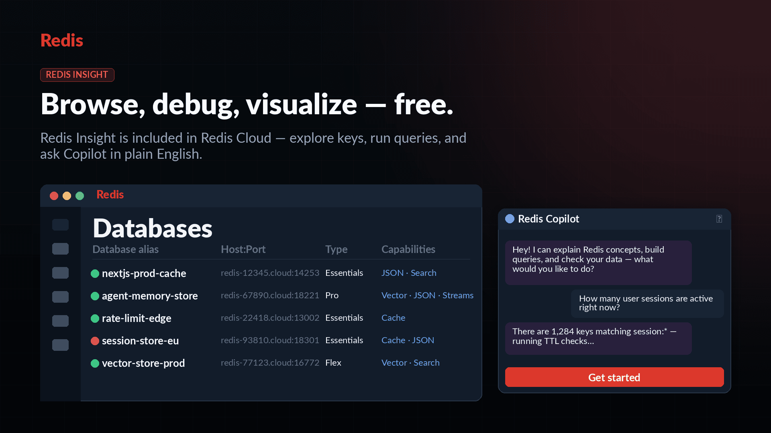Viewport: 771px width, 433px height.
Task: Click the Vector capability of vector-store-prod
Action: click(x=394, y=363)
